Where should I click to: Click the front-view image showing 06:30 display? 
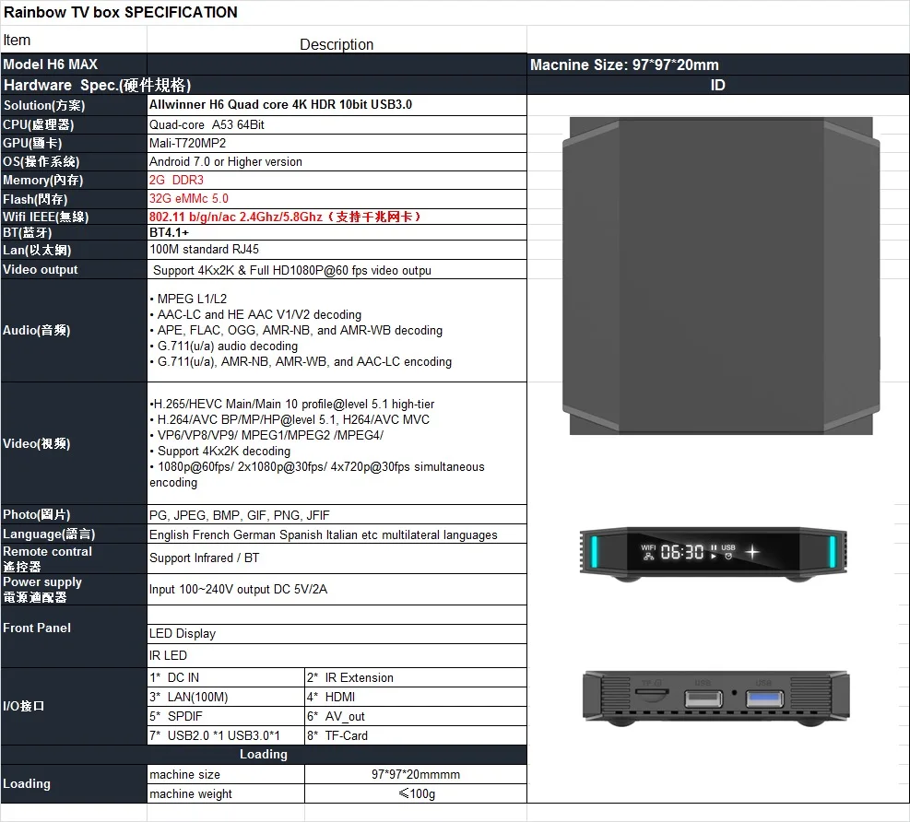point(714,554)
